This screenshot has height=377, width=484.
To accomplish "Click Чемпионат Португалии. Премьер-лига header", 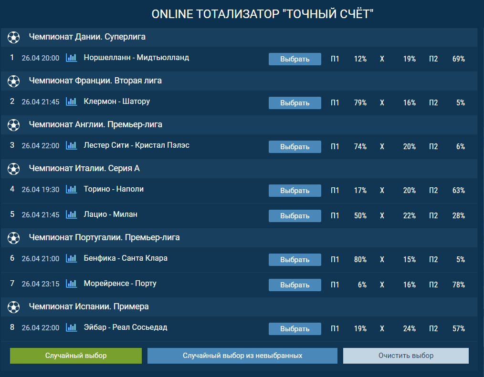I will click(104, 237).
